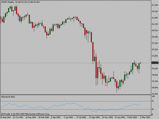Click the 43.930 price scale label
The width and height of the screenshot is (159, 119).
[155, 94]
